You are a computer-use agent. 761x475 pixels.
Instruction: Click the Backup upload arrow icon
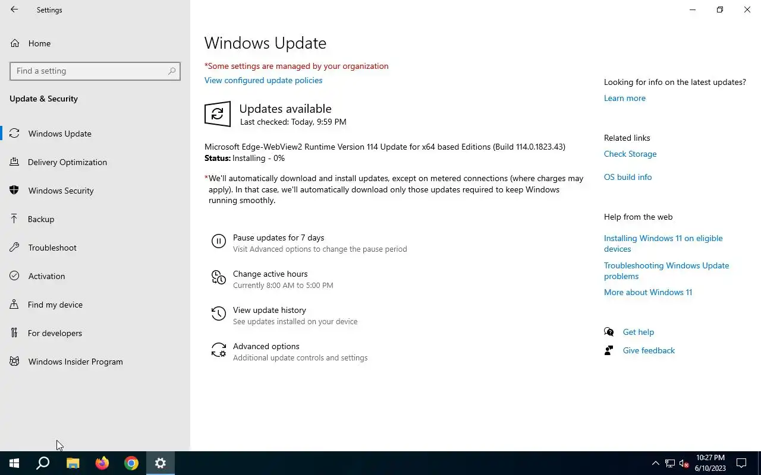[x=15, y=219]
